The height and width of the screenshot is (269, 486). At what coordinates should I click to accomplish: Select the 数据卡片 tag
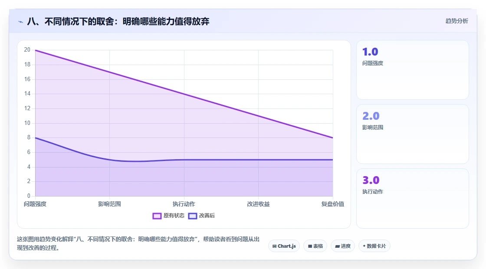[x=374, y=246]
